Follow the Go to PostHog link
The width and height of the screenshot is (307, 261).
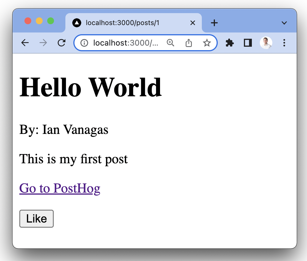point(60,188)
